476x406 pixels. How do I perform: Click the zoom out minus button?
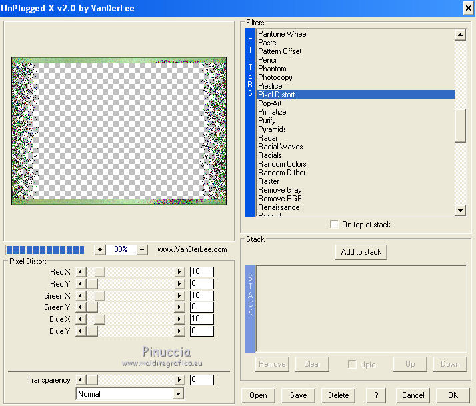(142, 249)
